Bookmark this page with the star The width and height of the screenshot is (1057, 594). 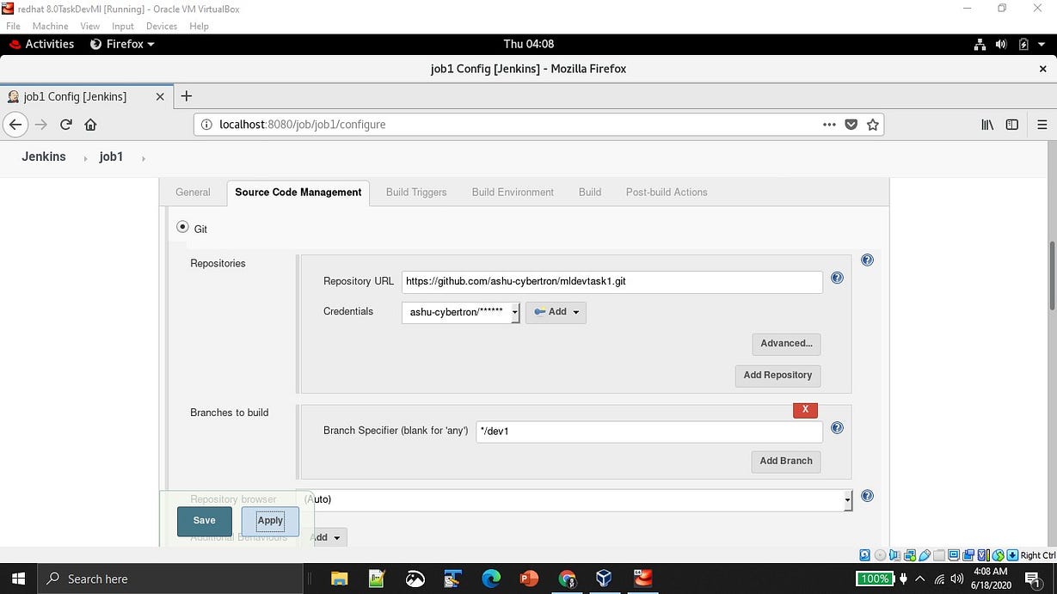coord(873,125)
